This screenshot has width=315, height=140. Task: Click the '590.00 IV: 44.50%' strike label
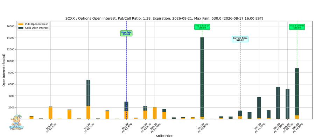[297, 128]
